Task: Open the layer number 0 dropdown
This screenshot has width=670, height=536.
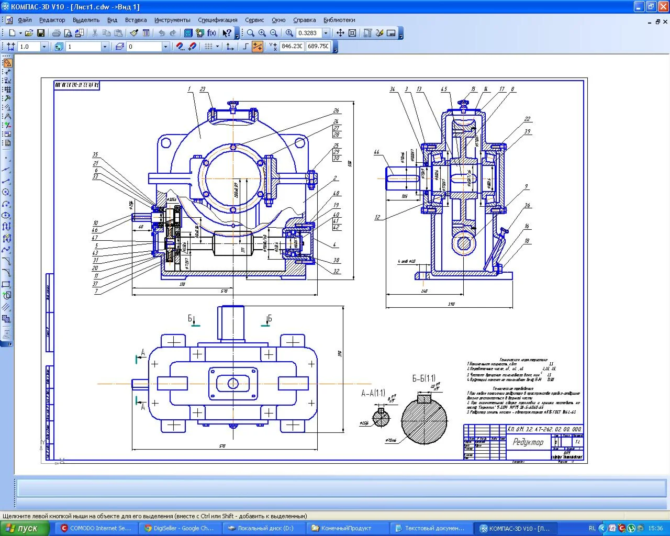Action: click(165, 47)
